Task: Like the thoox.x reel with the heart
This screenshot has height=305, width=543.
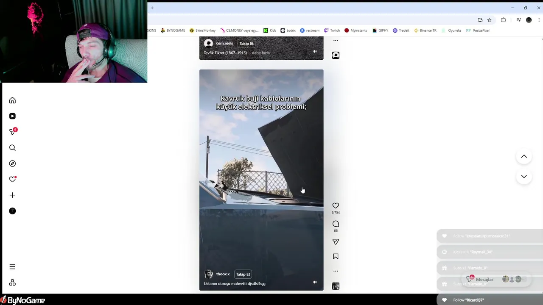Action: (336, 205)
